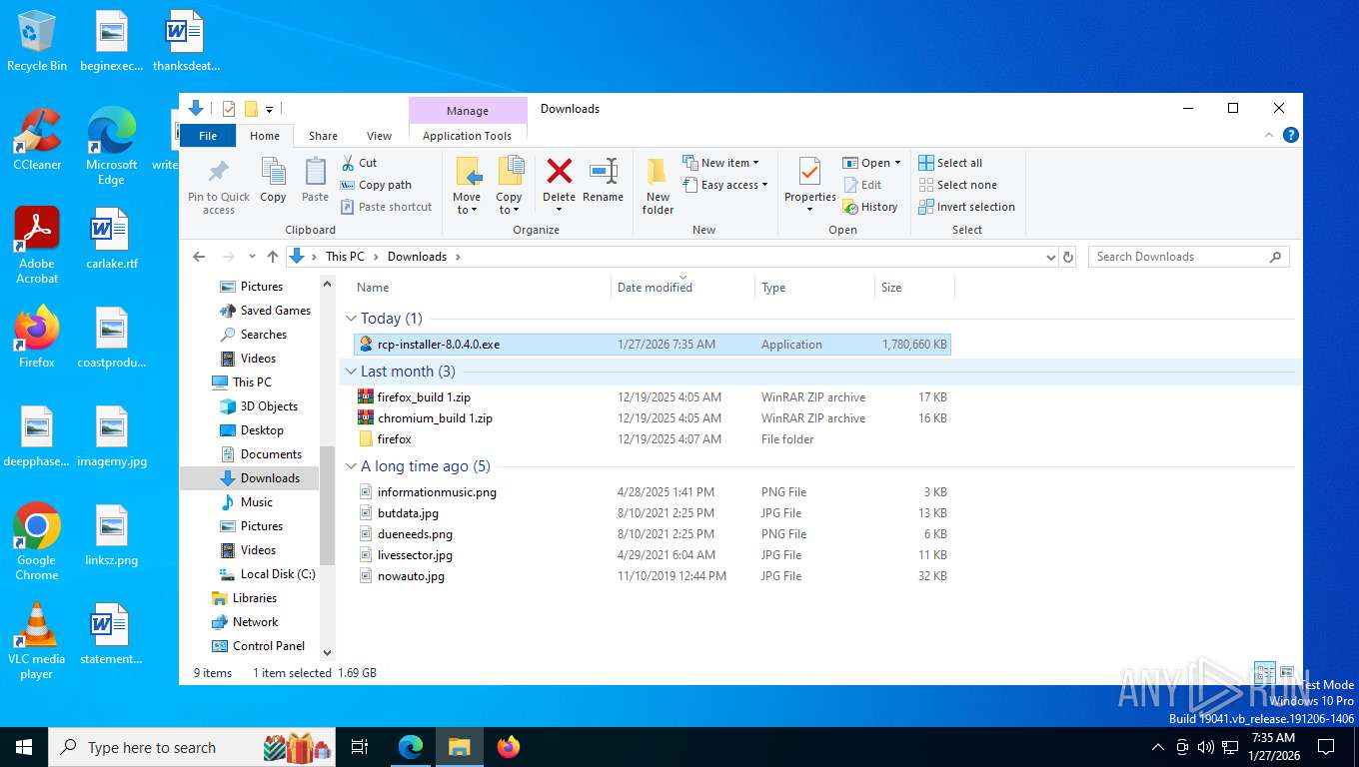Open Microsoft Edge from taskbar
Image resolution: width=1359 pixels, height=767 pixels.
[411, 746]
